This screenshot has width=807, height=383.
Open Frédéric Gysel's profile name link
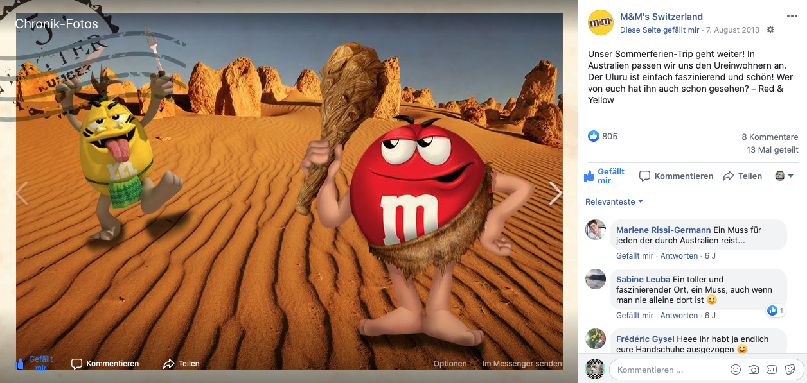click(x=646, y=339)
